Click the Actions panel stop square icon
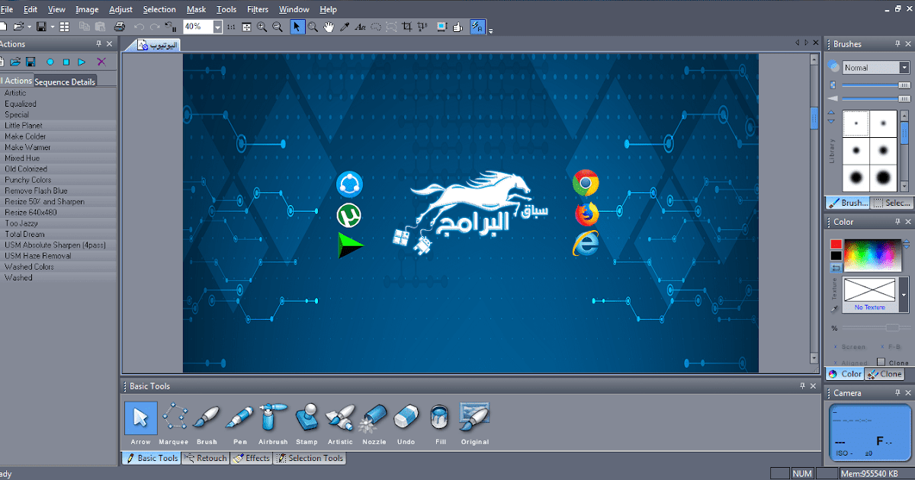Viewport: 915px width, 480px height. [x=66, y=62]
